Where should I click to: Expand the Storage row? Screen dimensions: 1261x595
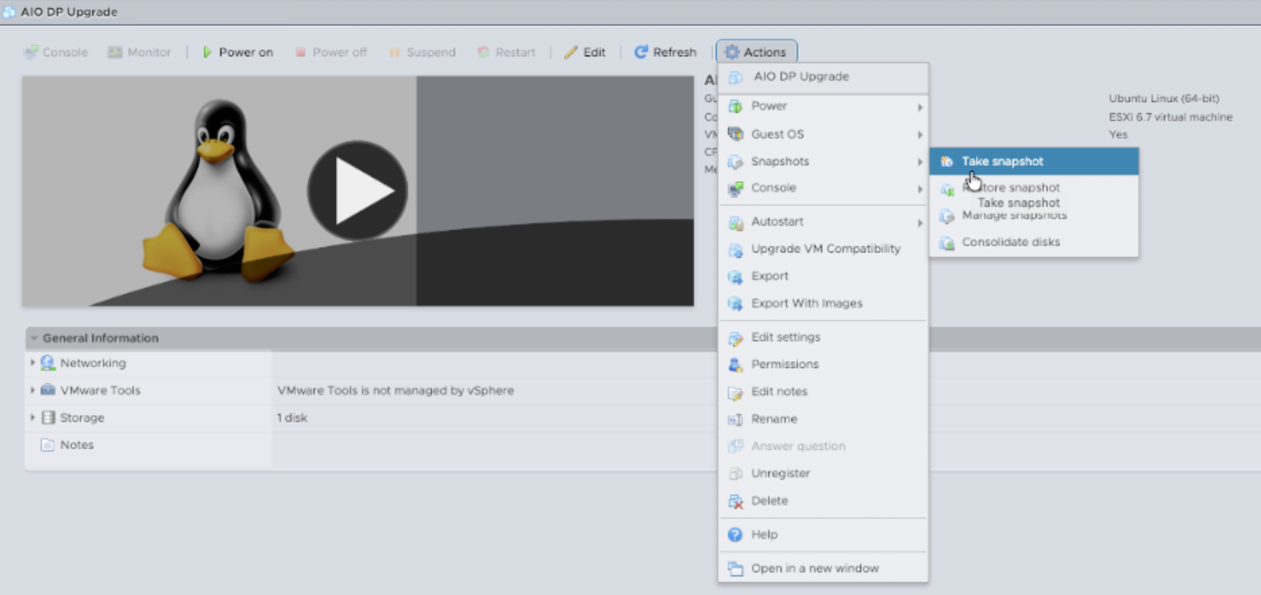[x=32, y=417]
